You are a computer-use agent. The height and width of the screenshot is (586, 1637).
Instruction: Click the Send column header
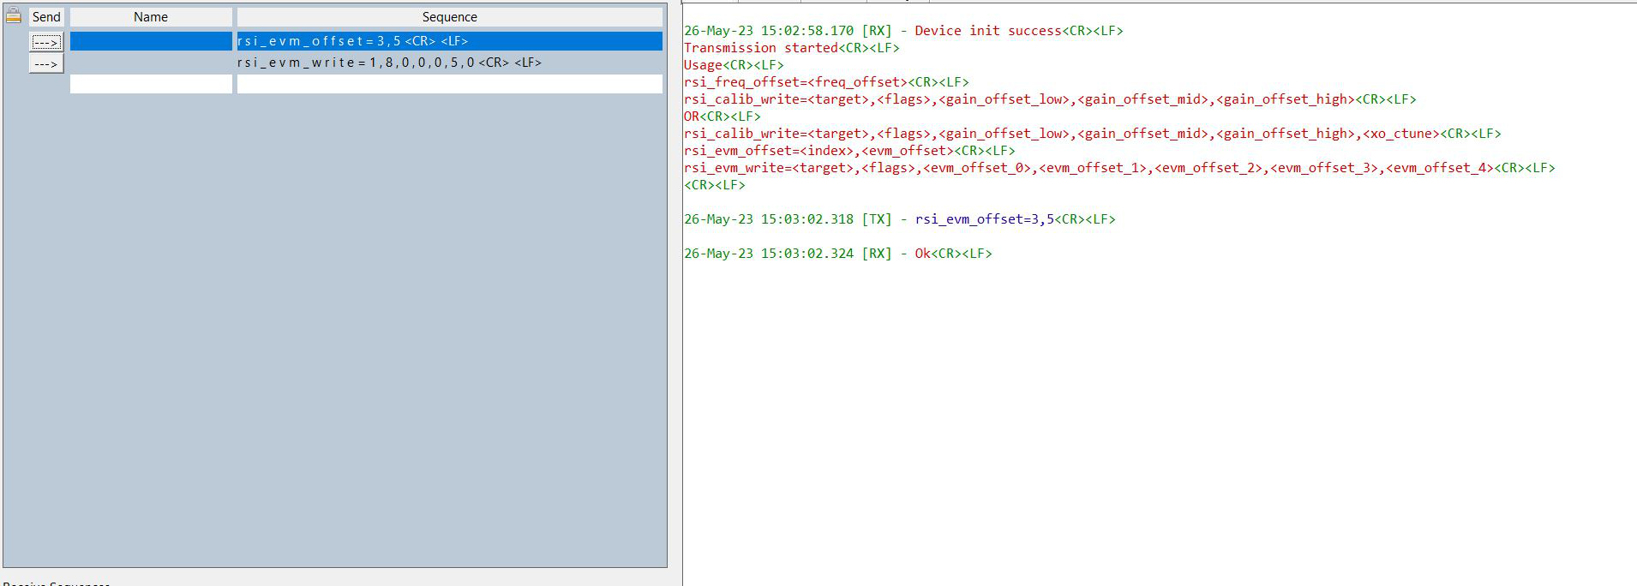(x=46, y=17)
